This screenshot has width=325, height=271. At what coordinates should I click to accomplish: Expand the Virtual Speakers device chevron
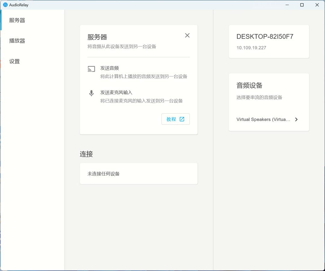[296, 119]
